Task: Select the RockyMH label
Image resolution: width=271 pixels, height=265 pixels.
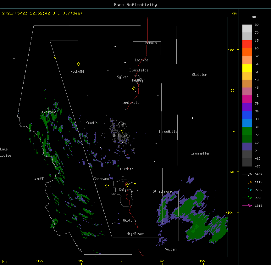Action: (77, 71)
